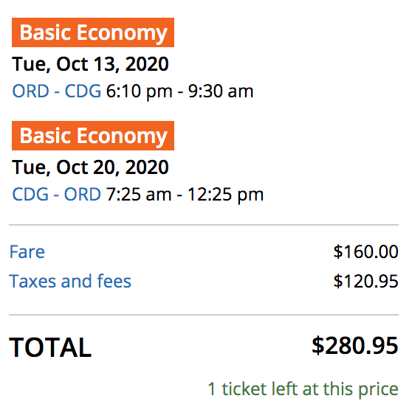Click the 7:25 am return departure time
Viewport: 412px width, 407px height.
[139, 194]
